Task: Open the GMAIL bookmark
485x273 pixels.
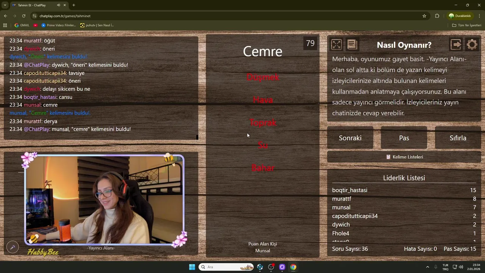Action: pyautogui.click(x=22, y=25)
